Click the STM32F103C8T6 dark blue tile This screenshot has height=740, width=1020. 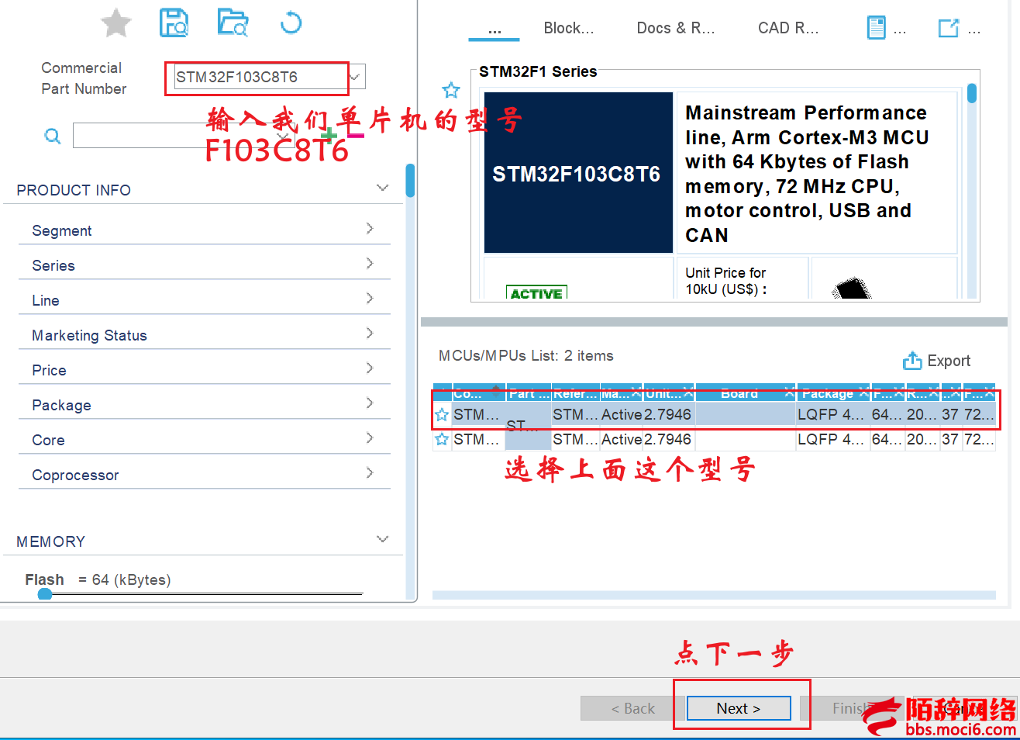coord(578,173)
